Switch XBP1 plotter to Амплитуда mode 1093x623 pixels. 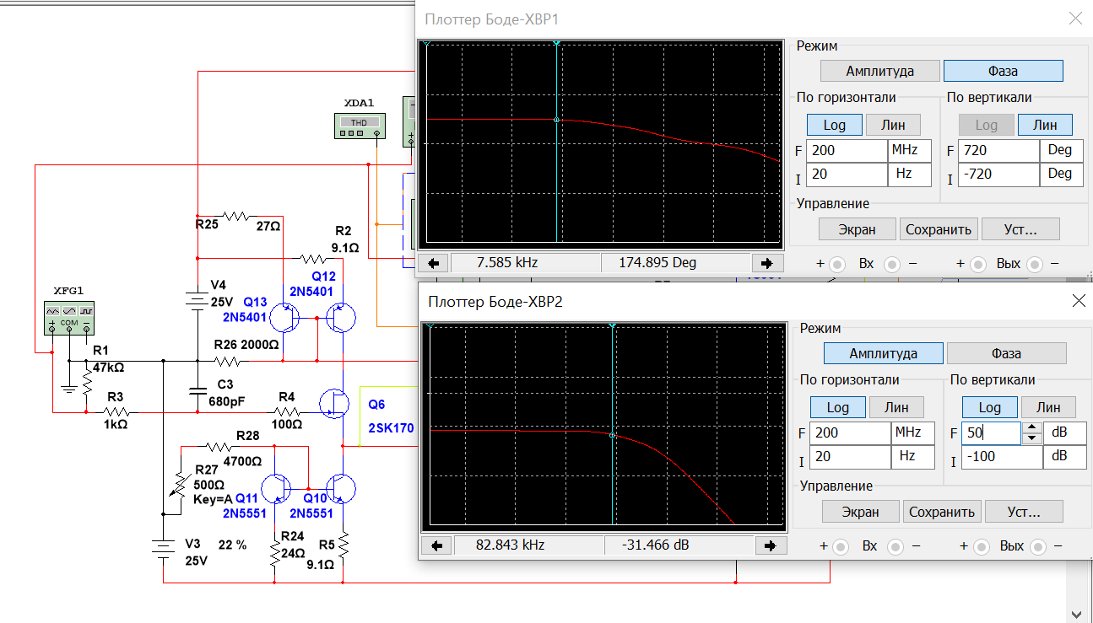pos(880,71)
